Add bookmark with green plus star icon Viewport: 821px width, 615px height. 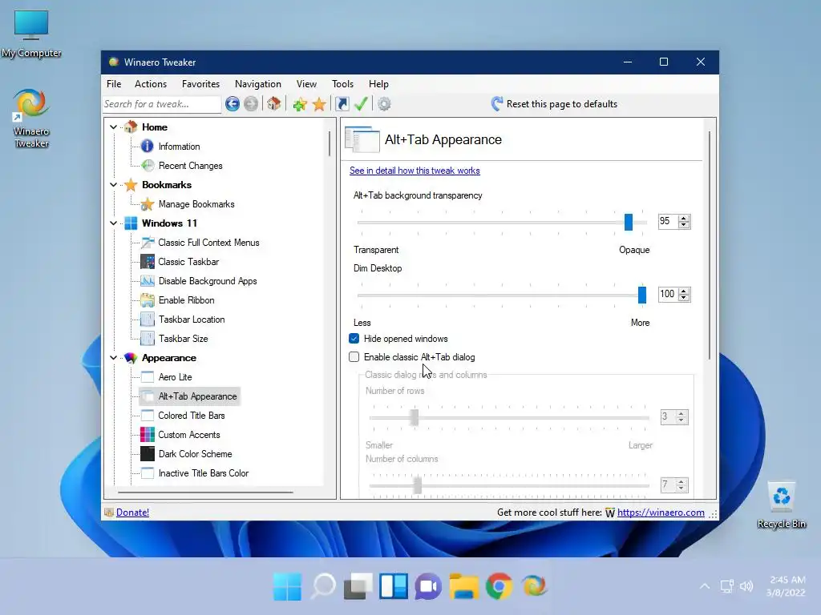[300, 104]
